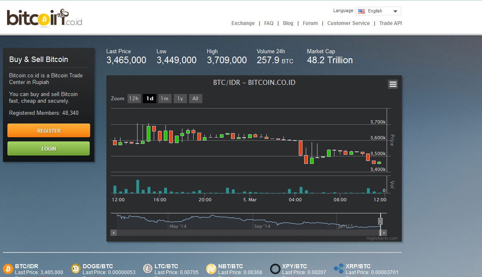Click the 3,700k price axis label
482x277 pixels.
(x=378, y=122)
